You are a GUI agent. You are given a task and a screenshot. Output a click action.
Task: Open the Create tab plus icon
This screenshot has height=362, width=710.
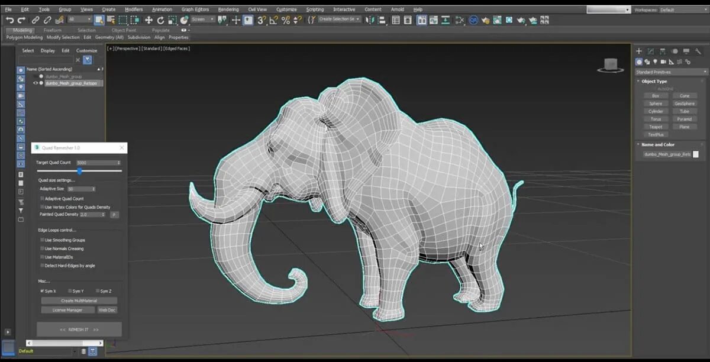pos(639,51)
